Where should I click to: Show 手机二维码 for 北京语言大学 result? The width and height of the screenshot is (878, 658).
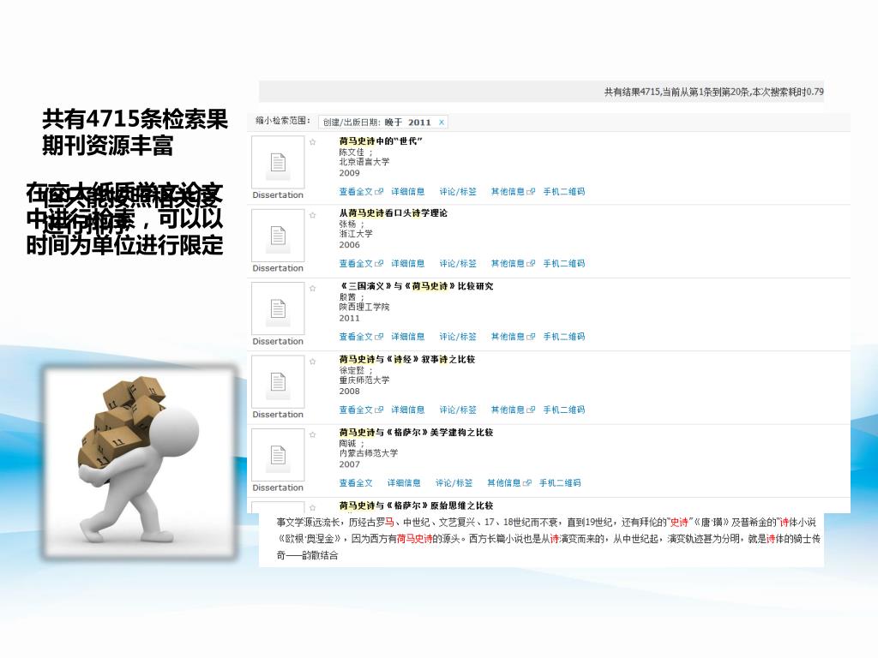[x=564, y=191]
